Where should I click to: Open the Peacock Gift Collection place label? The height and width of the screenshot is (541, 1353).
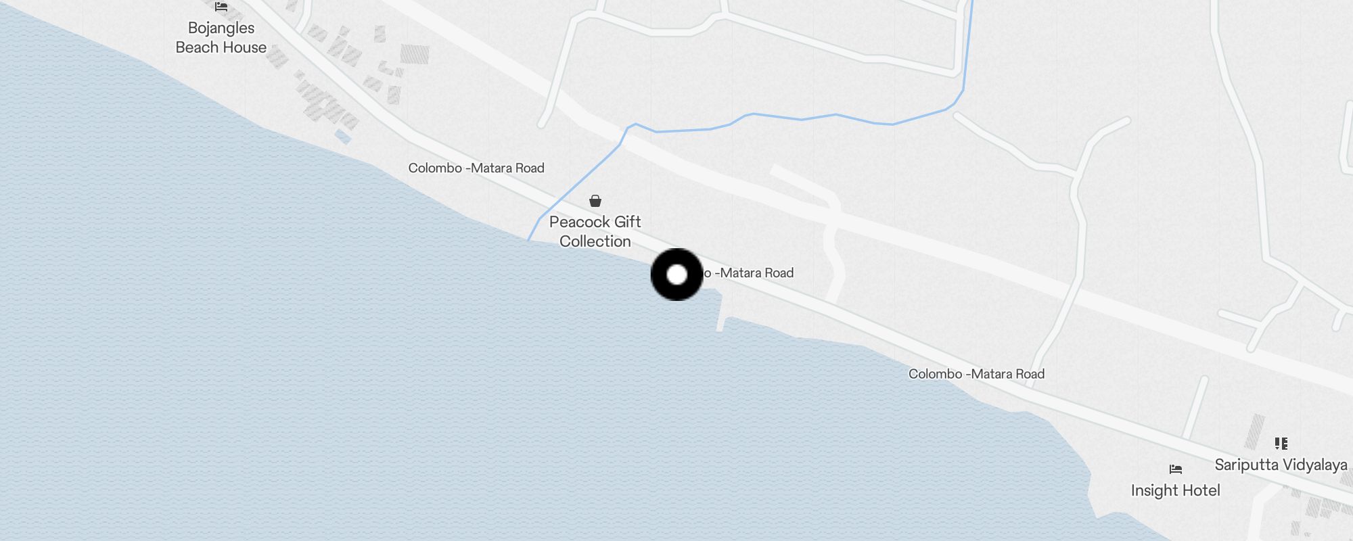(595, 231)
